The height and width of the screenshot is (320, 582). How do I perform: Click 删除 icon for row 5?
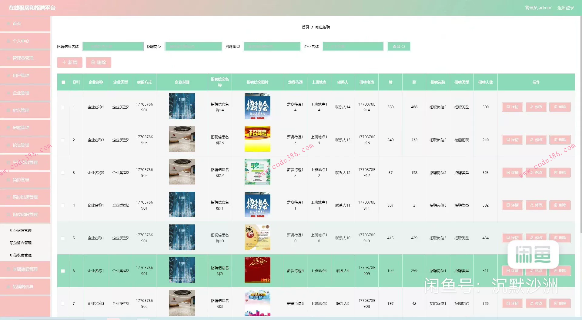(x=555, y=238)
